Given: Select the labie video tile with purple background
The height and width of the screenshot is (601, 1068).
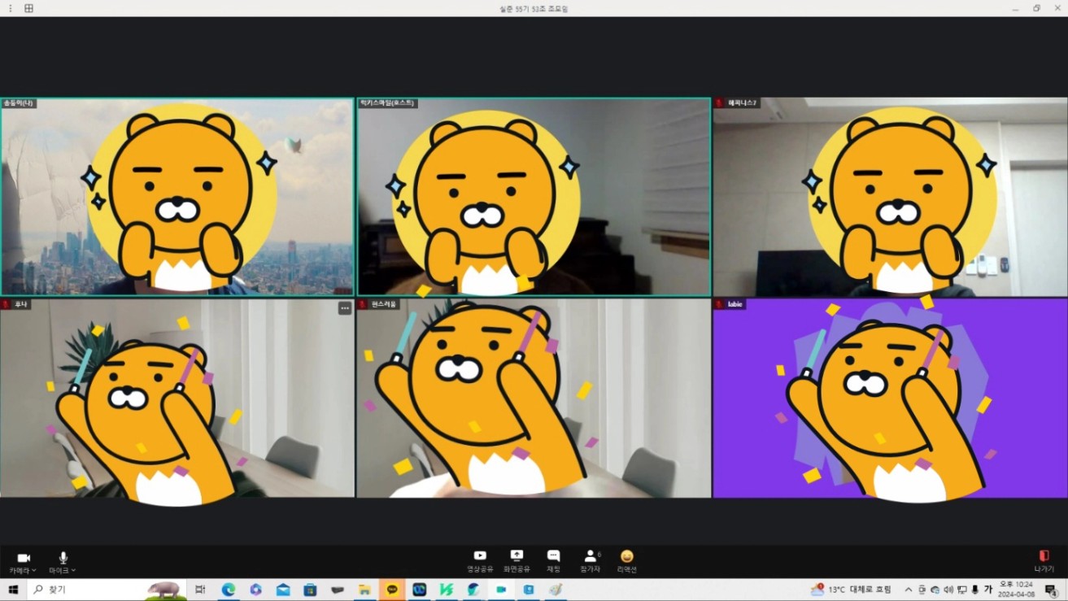Looking at the screenshot, I should pyautogui.click(x=891, y=398).
